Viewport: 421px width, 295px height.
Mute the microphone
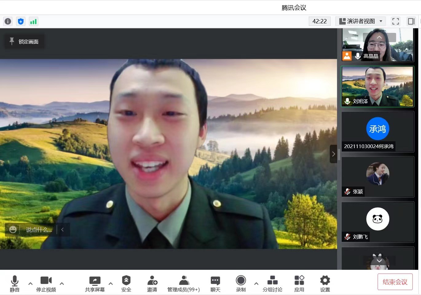click(x=15, y=283)
